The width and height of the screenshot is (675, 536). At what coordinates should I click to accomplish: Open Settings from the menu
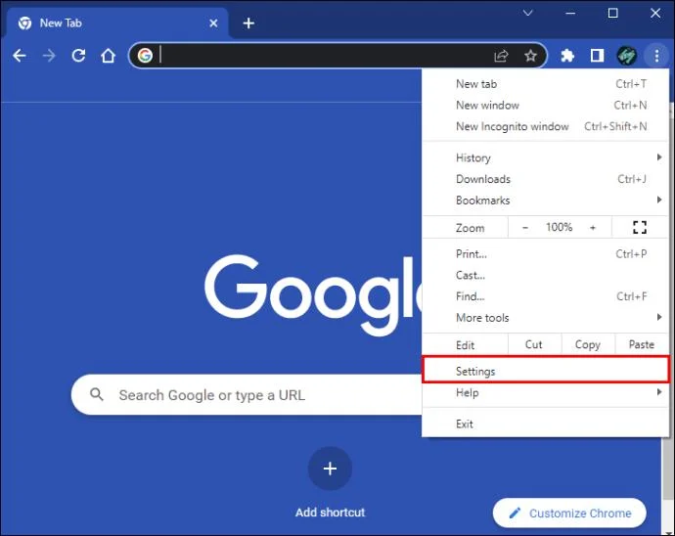546,371
